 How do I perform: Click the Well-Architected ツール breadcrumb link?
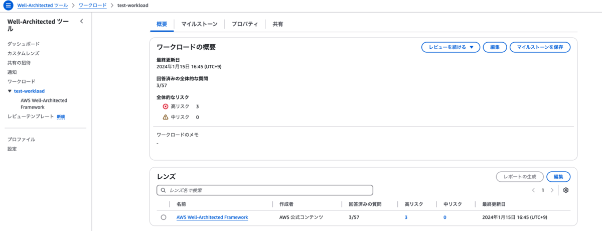43,5
